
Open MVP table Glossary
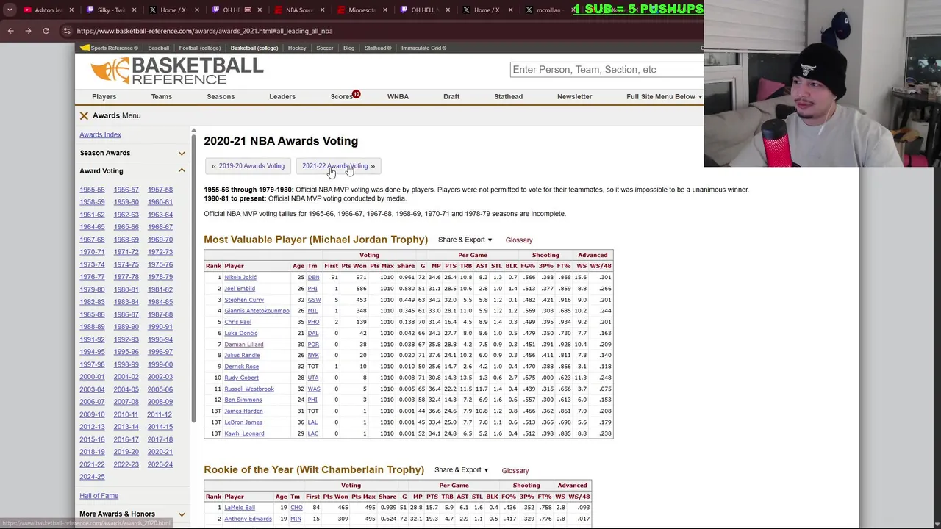coord(519,240)
